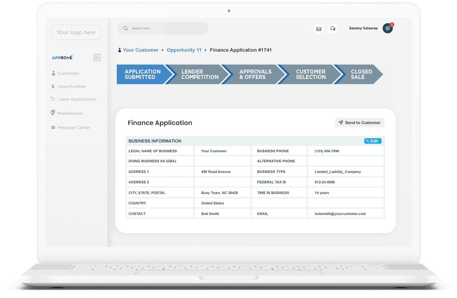Click the Marketplace tag icon
The image size is (457, 298).
coord(53,113)
